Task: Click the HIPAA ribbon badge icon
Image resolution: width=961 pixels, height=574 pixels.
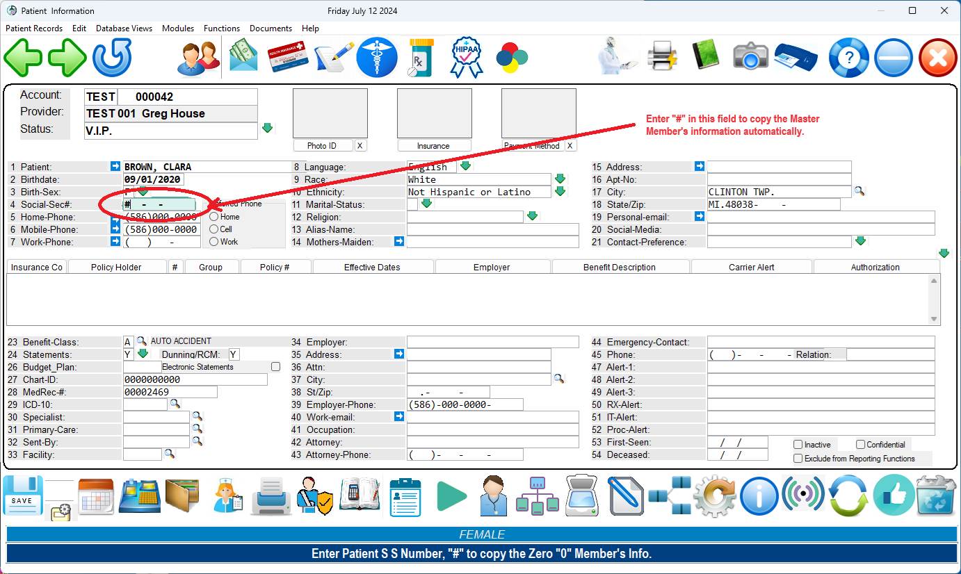Action: 466,58
